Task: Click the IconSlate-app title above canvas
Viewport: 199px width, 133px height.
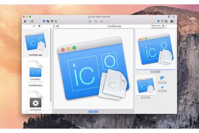Action: pyautogui.click(x=114, y=26)
